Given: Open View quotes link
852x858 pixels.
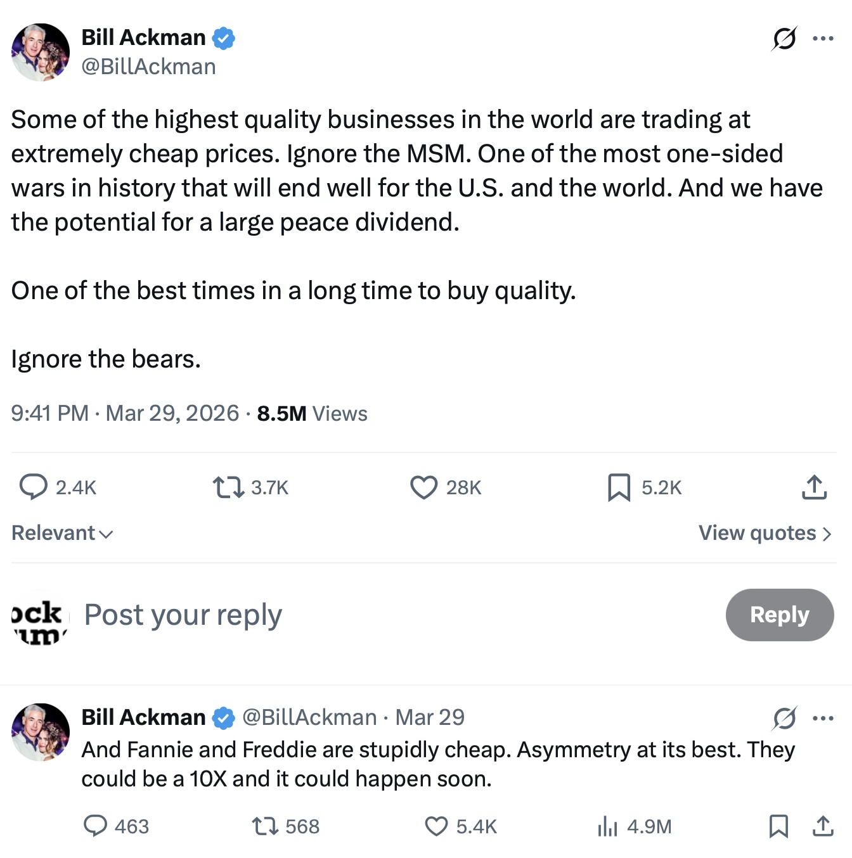Looking at the screenshot, I should tap(765, 533).
